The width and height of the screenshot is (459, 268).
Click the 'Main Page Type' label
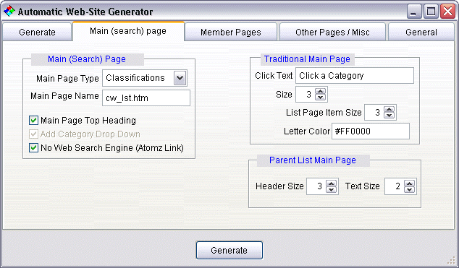67,79
